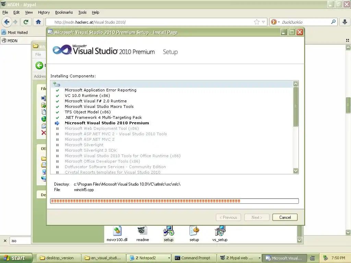Click pending icon beside Microsoft Silverlight
351x263 pixels.
click(x=57, y=145)
